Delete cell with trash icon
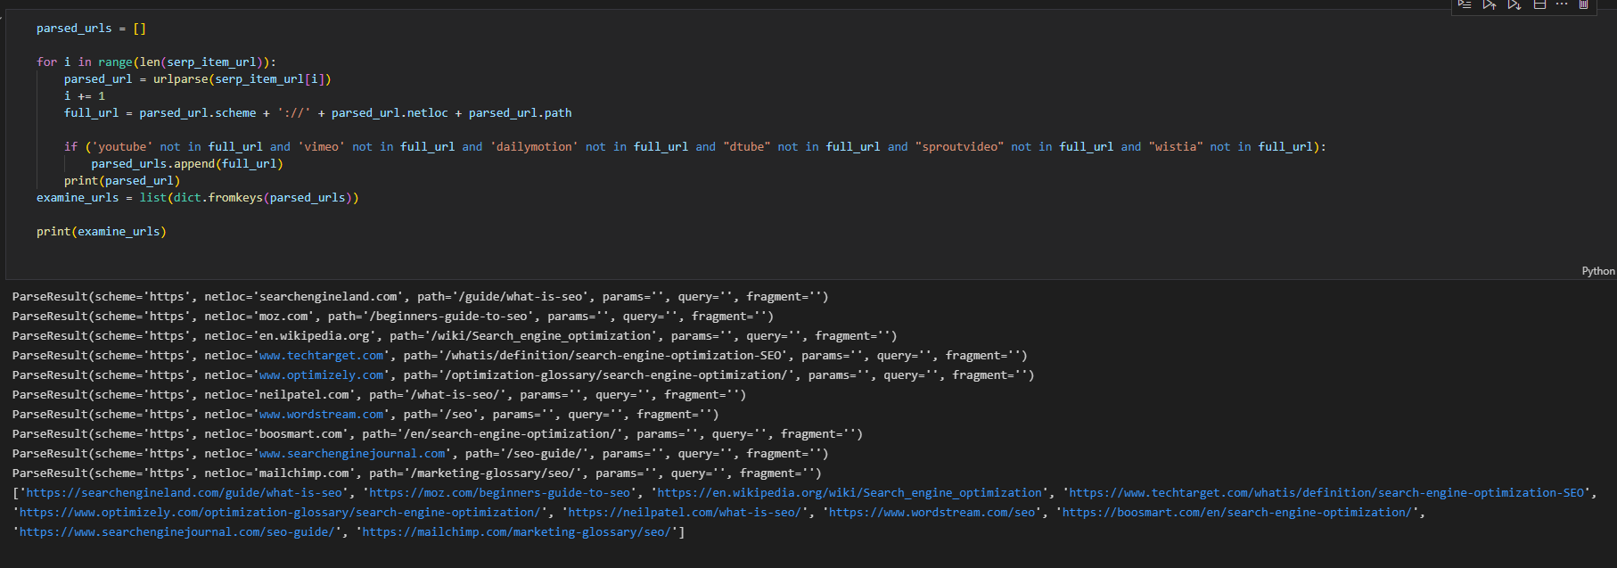 point(1584,4)
